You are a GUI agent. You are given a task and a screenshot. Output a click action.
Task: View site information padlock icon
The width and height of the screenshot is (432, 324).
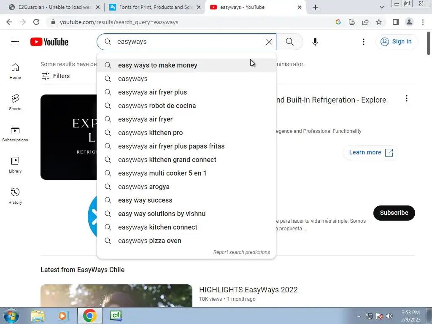tap(53, 22)
